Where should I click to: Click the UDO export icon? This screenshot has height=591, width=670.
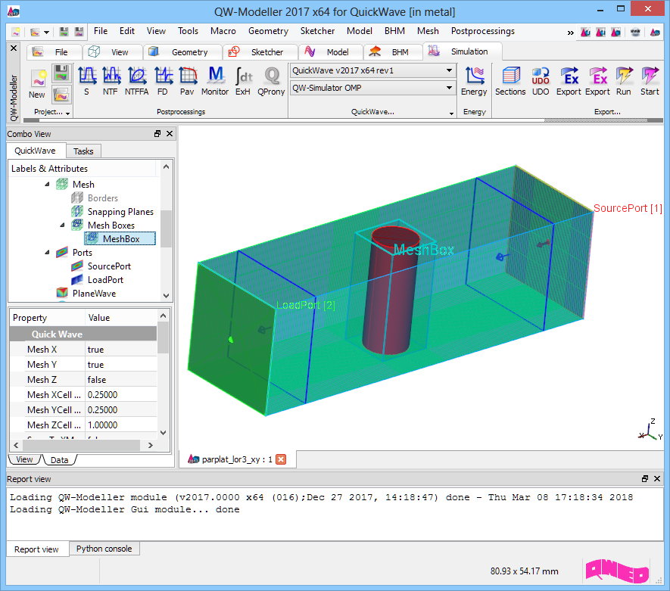tap(541, 80)
